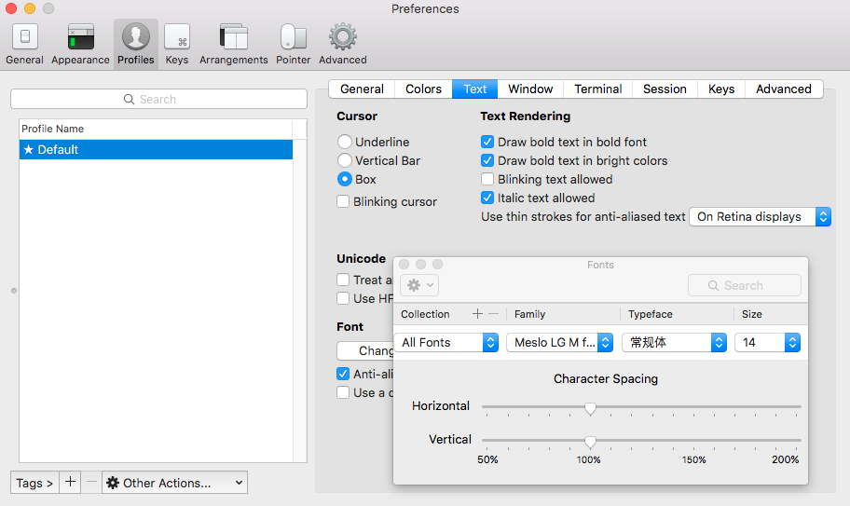The height and width of the screenshot is (506, 850).
Task: Open the General preferences pane icon
Action: [x=24, y=44]
